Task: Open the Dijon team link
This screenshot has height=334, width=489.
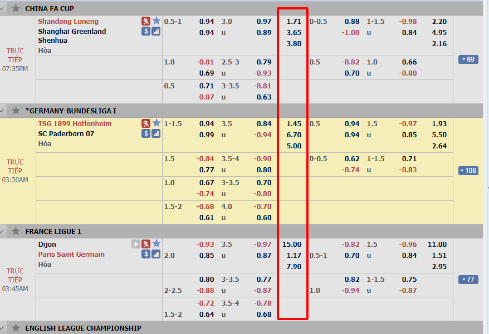Action: [47, 245]
